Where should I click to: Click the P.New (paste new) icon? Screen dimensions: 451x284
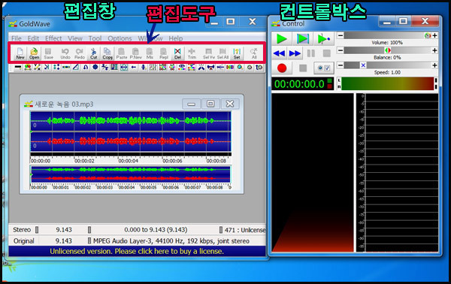tap(135, 53)
